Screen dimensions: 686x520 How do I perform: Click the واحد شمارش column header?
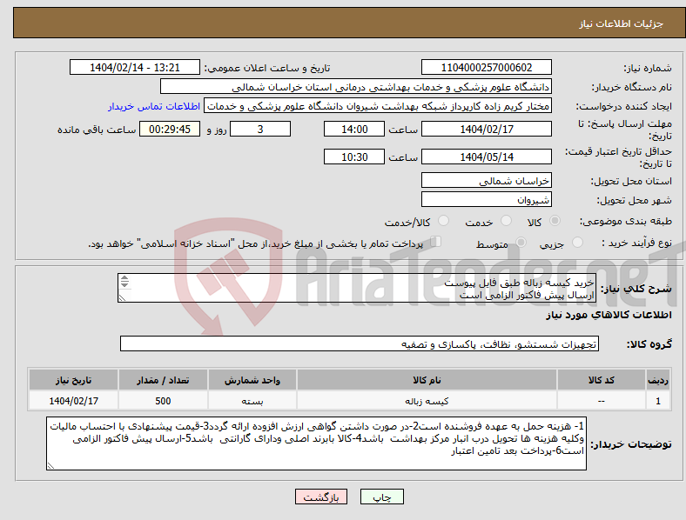click(x=252, y=380)
